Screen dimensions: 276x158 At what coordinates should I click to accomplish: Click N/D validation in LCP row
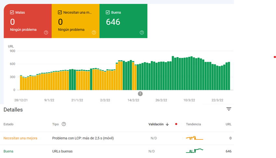tap(154, 138)
